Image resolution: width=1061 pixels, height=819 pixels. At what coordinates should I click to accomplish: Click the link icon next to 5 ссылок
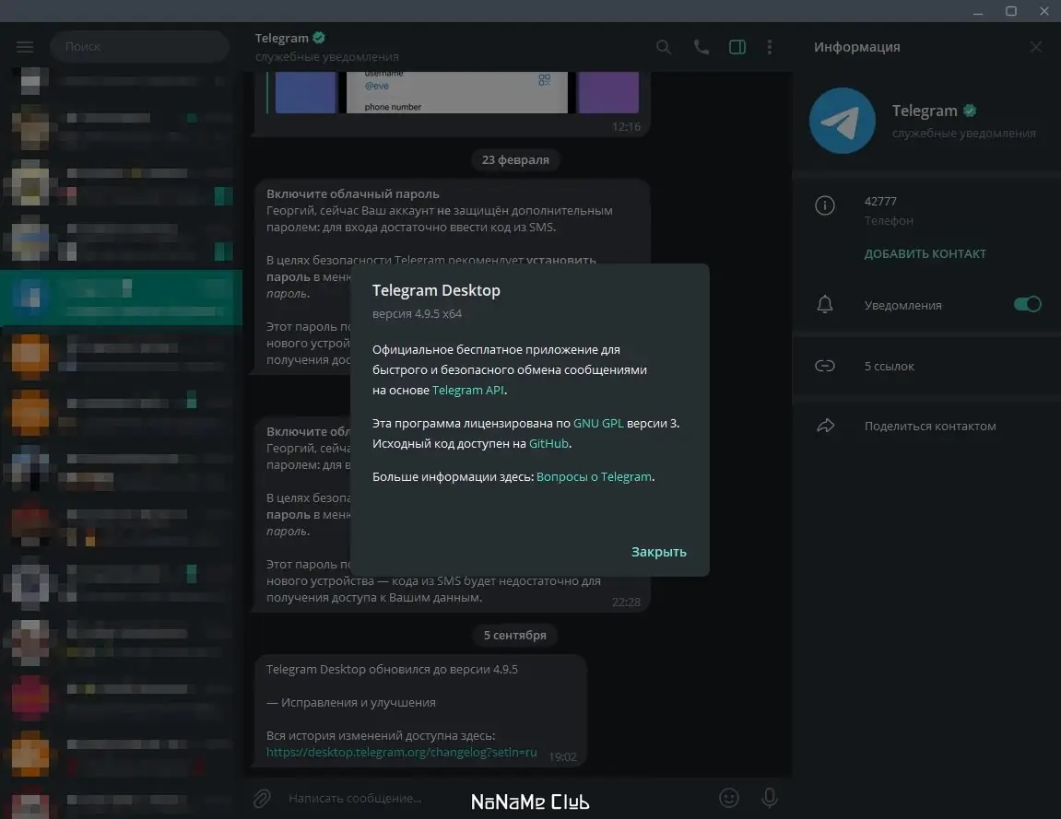(825, 366)
